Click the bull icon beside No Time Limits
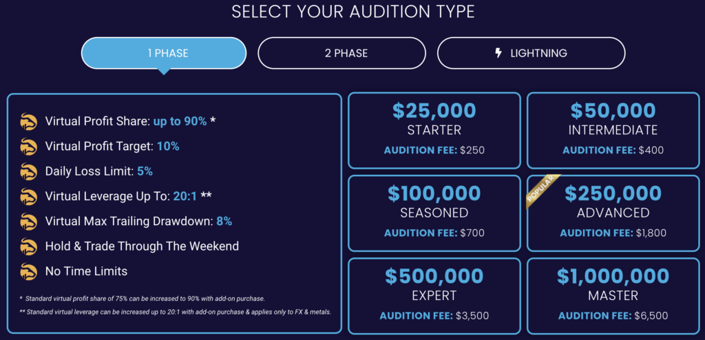705x340 pixels. coord(28,272)
